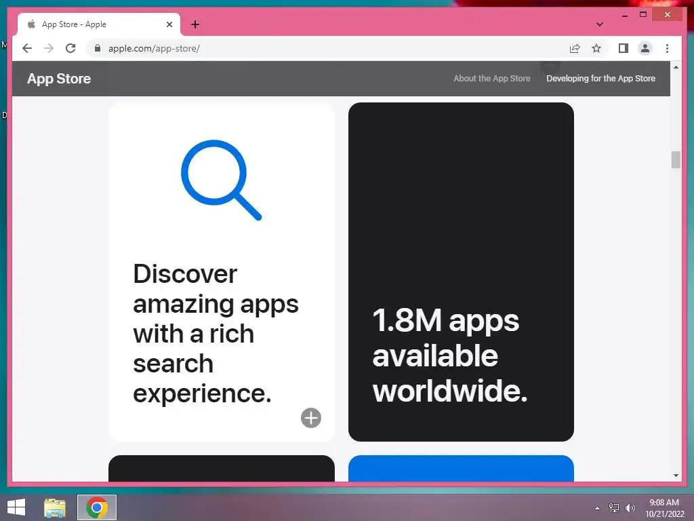Viewport: 694px width, 521px height.
Task: Click the Chrome taskbar icon
Action: pyautogui.click(x=97, y=507)
